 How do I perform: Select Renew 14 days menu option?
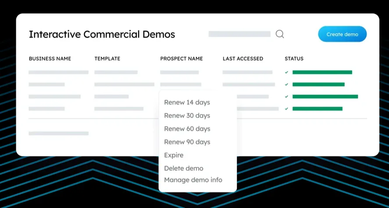[187, 102]
